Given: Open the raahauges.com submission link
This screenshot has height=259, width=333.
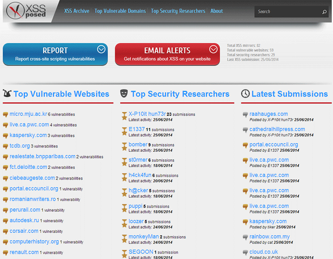Looking at the screenshot, I should point(268,114).
